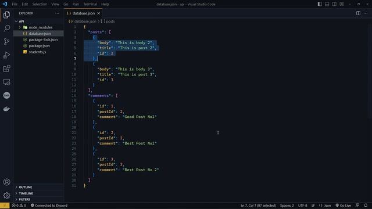The width and height of the screenshot is (372, 209).
Task: Click "Best Post No 2" string in editor
Action: click(x=141, y=170)
